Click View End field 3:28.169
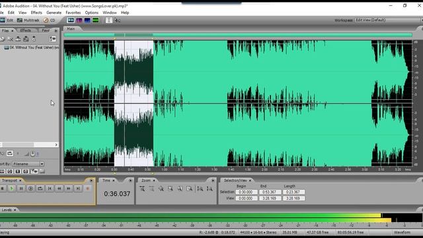423x238 pixels. tap(270, 198)
